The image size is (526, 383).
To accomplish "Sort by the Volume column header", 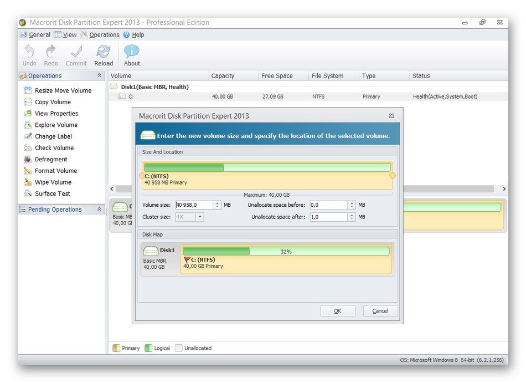I will 158,75.
